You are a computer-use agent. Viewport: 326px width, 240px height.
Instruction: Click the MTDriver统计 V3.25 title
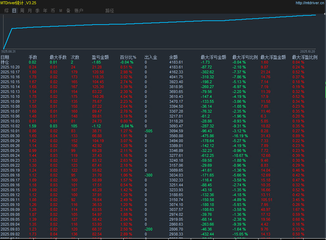click(18, 3)
